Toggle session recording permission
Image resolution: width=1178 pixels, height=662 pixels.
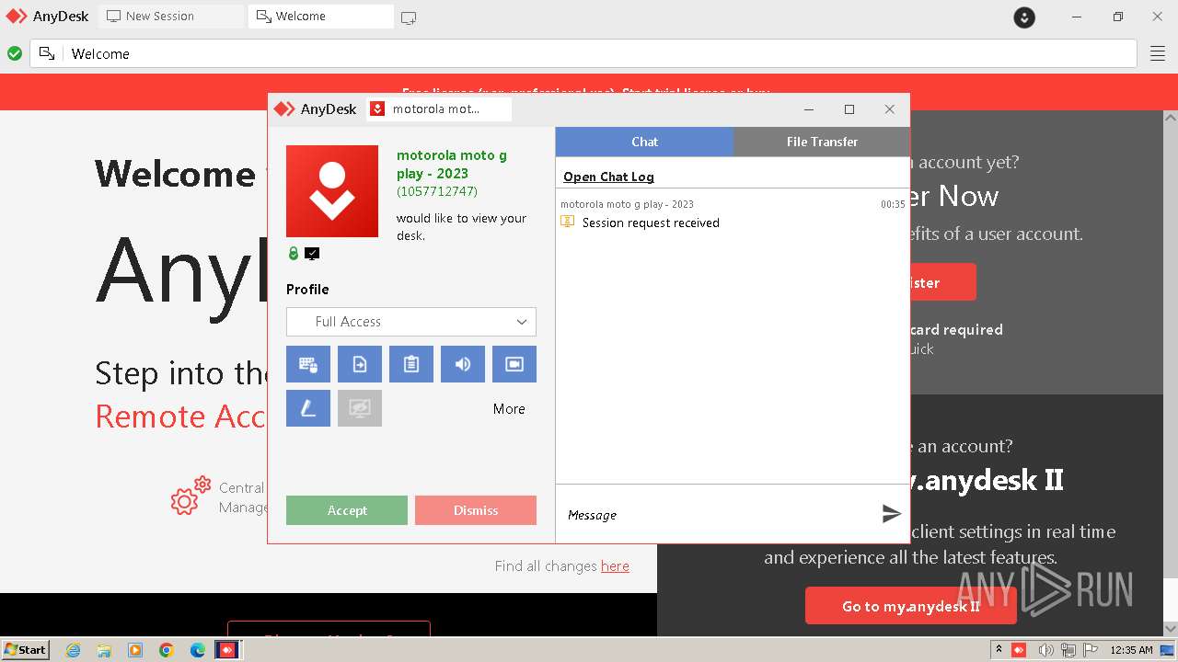514,364
